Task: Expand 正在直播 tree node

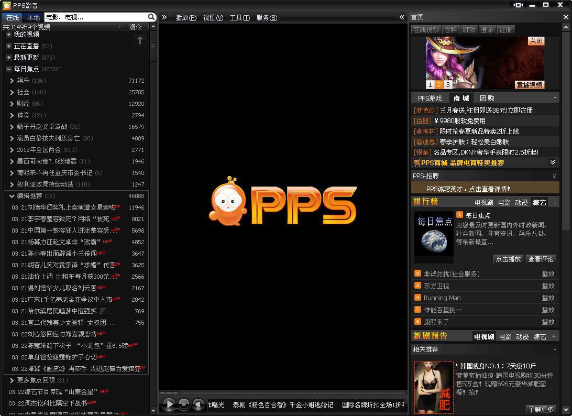Action: click(x=9, y=46)
